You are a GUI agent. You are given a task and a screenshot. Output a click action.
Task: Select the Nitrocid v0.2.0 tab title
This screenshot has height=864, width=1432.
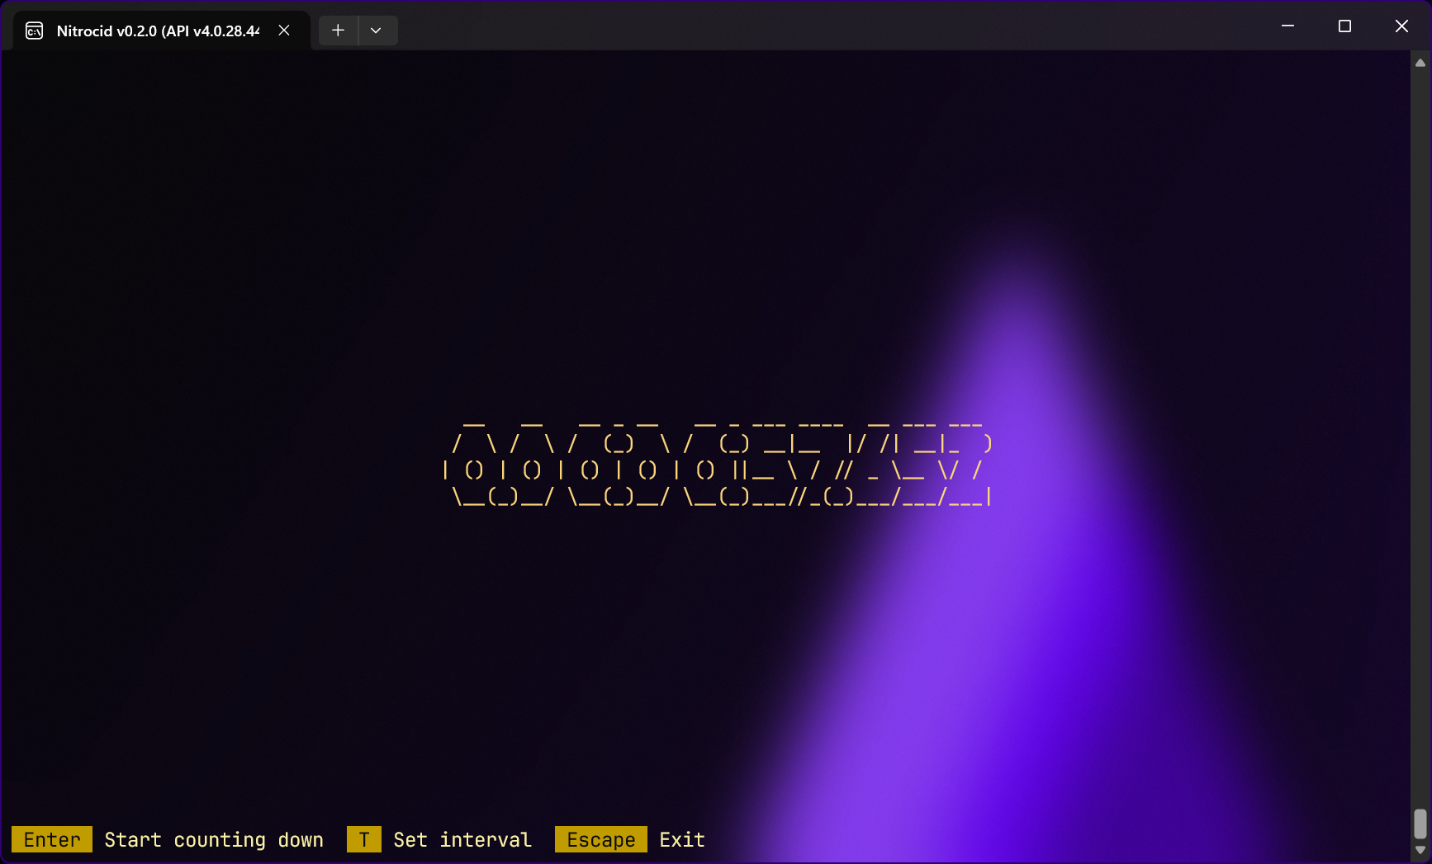coord(157,31)
